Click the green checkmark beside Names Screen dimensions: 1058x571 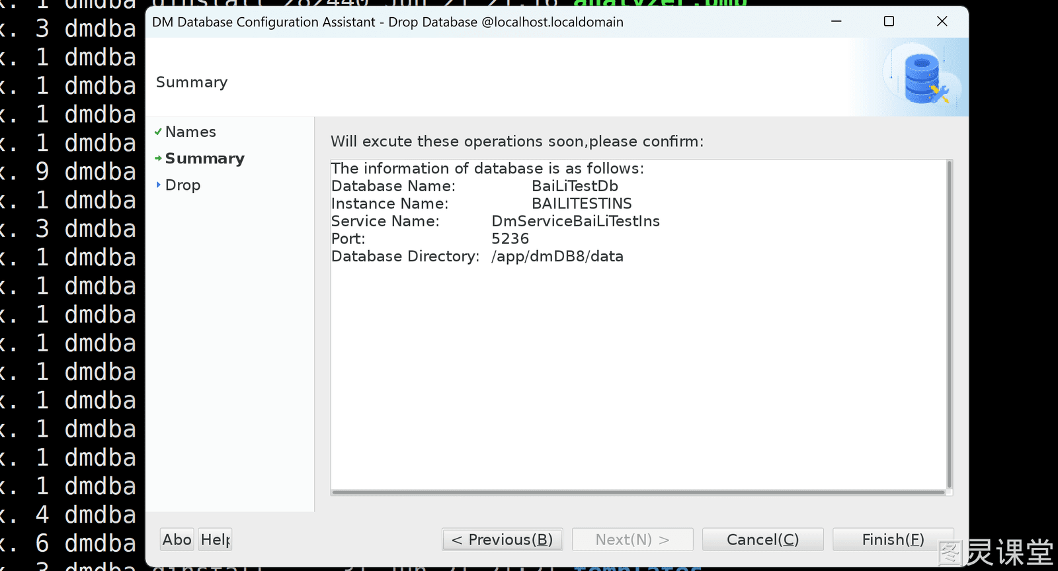click(158, 132)
